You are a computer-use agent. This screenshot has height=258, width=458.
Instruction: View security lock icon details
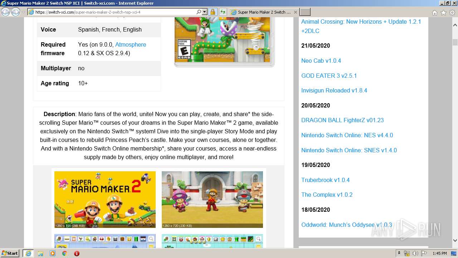[213, 12]
